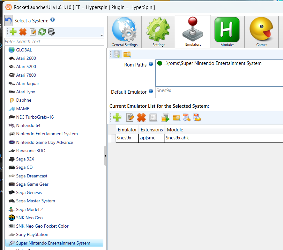The height and width of the screenshot is (250, 283).
Task: Select Sega Model 2 system
Action: [54, 209]
